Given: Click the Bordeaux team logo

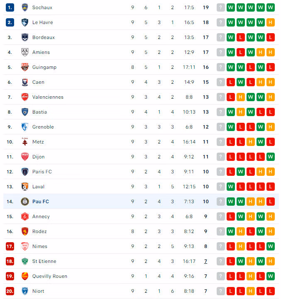Looking at the screenshot, I should (25, 37).
